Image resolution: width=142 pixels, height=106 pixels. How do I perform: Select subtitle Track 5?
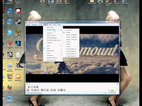71,44
